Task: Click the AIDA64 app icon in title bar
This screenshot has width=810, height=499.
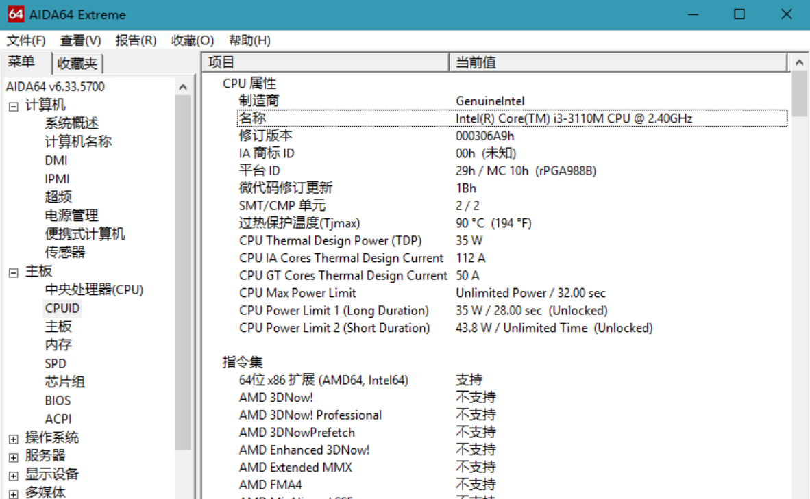Action: pyautogui.click(x=16, y=14)
